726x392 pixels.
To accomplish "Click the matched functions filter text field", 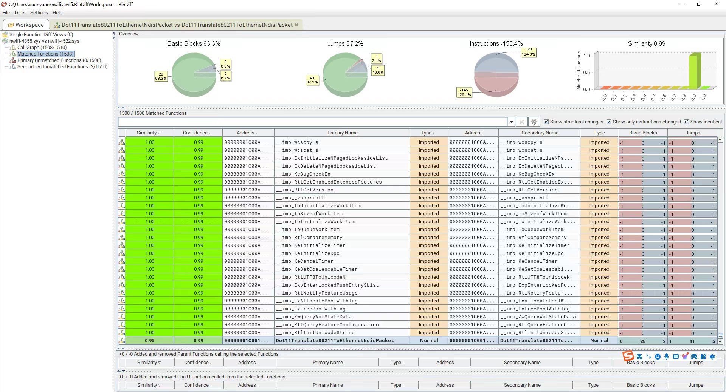I will pos(312,122).
